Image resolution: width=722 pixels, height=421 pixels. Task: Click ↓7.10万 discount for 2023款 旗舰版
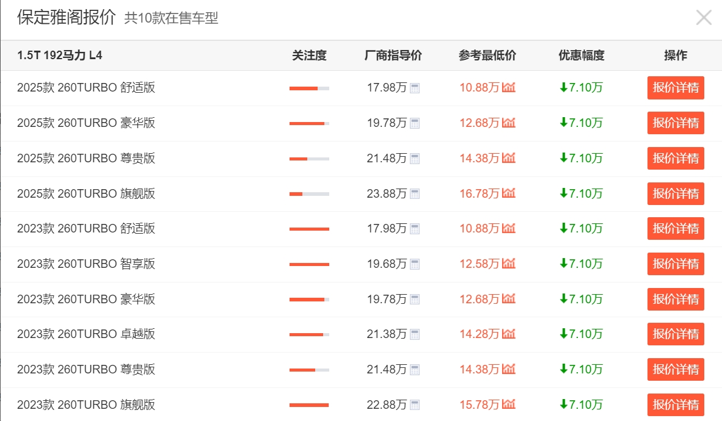click(x=581, y=405)
